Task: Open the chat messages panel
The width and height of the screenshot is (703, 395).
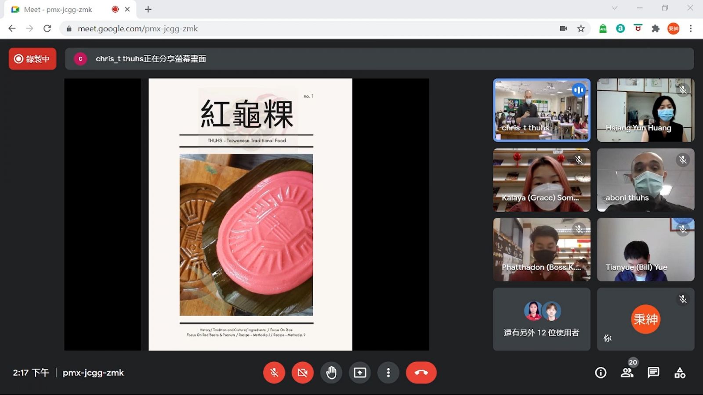Action: pyautogui.click(x=653, y=373)
